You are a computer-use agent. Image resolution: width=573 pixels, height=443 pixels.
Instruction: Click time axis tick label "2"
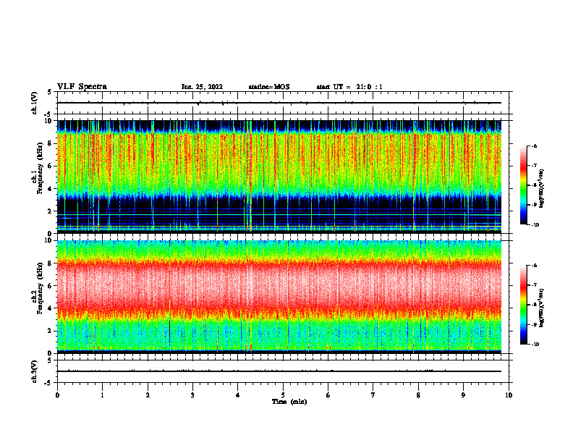[x=148, y=395]
